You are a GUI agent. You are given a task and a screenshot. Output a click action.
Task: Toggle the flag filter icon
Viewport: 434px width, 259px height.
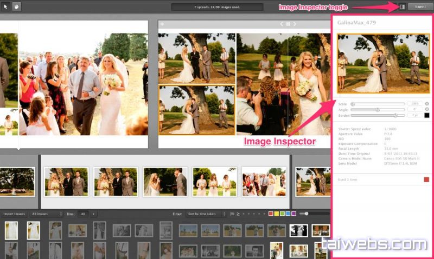click(232, 214)
